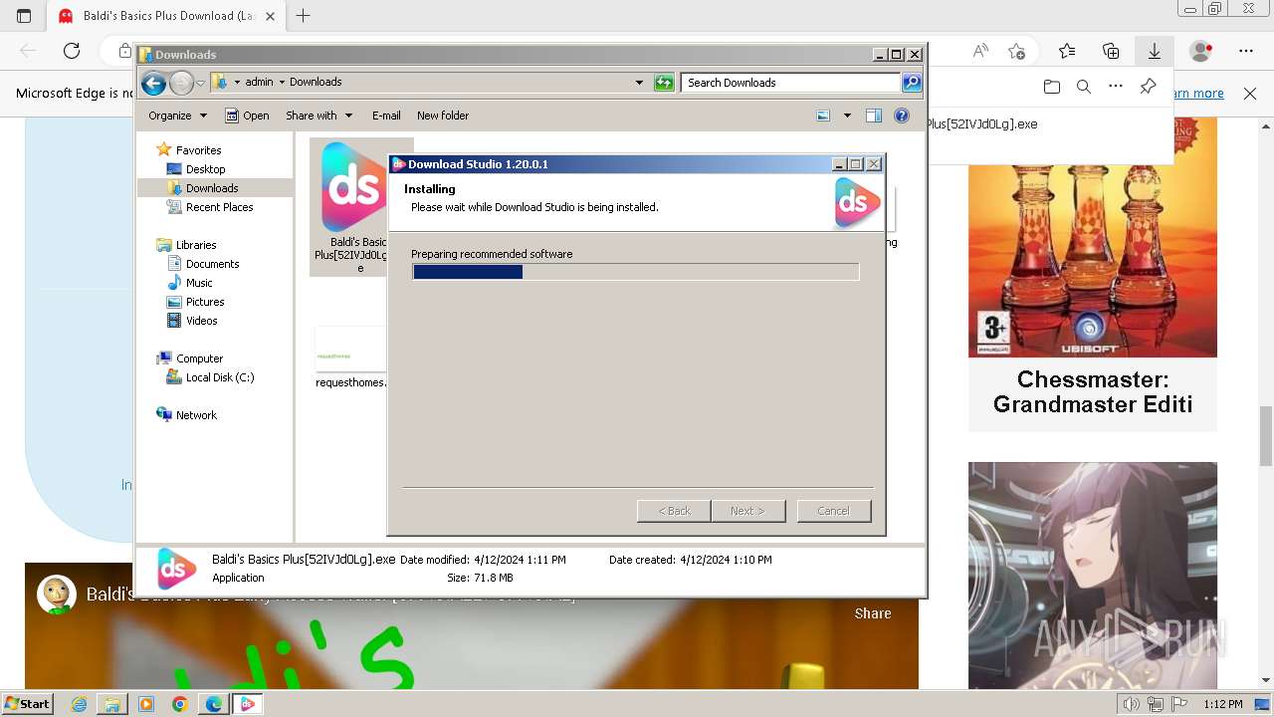
Task: Add this page to favorites star icon
Action: (x=1016, y=51)
